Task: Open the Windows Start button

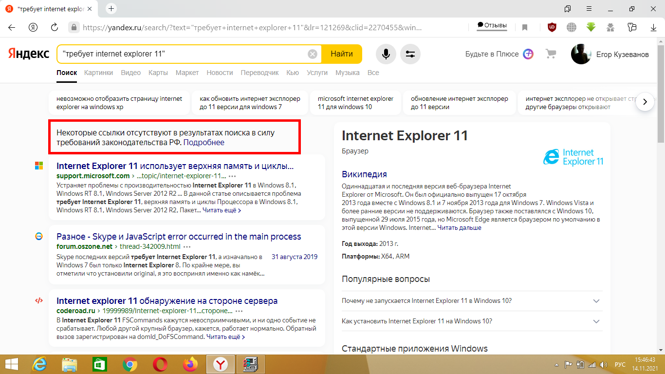Action: [x=11, y=364]
